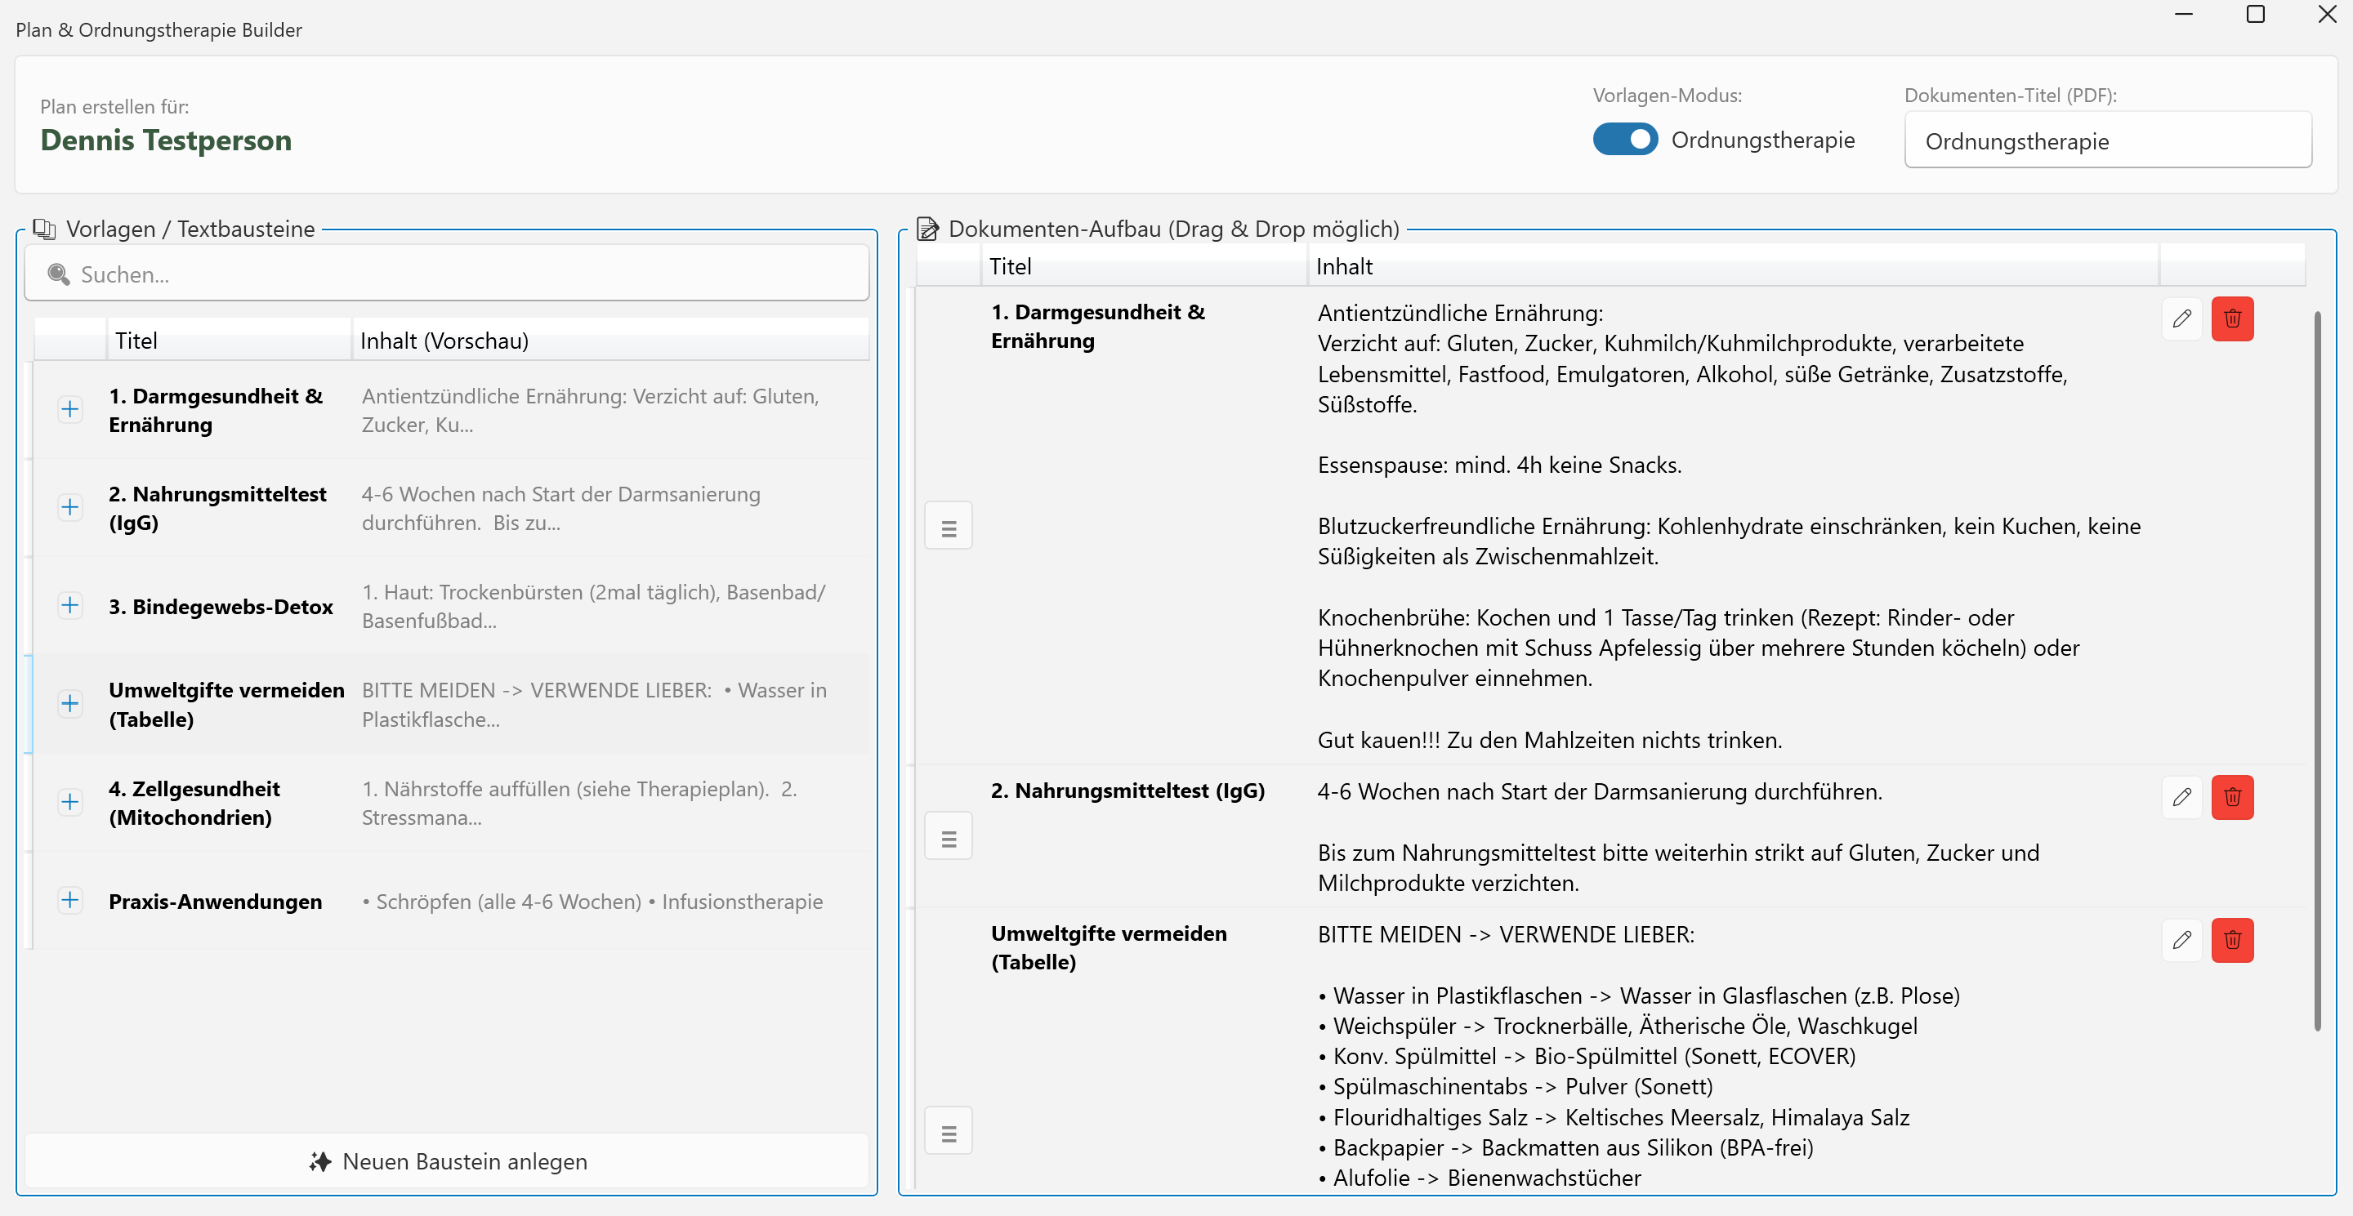This screenshot has height=1216, width=2353.
Task: Edit the Darmgesundheit & Ernährung section
Action: coord(2182,318)
